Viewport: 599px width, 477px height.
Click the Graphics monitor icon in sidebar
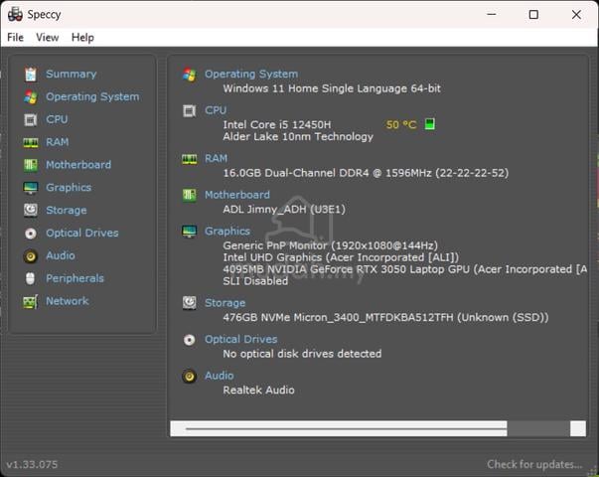click(x=31, y=188)
